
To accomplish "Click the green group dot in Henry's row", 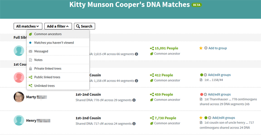I will click(x=206, y=118).
